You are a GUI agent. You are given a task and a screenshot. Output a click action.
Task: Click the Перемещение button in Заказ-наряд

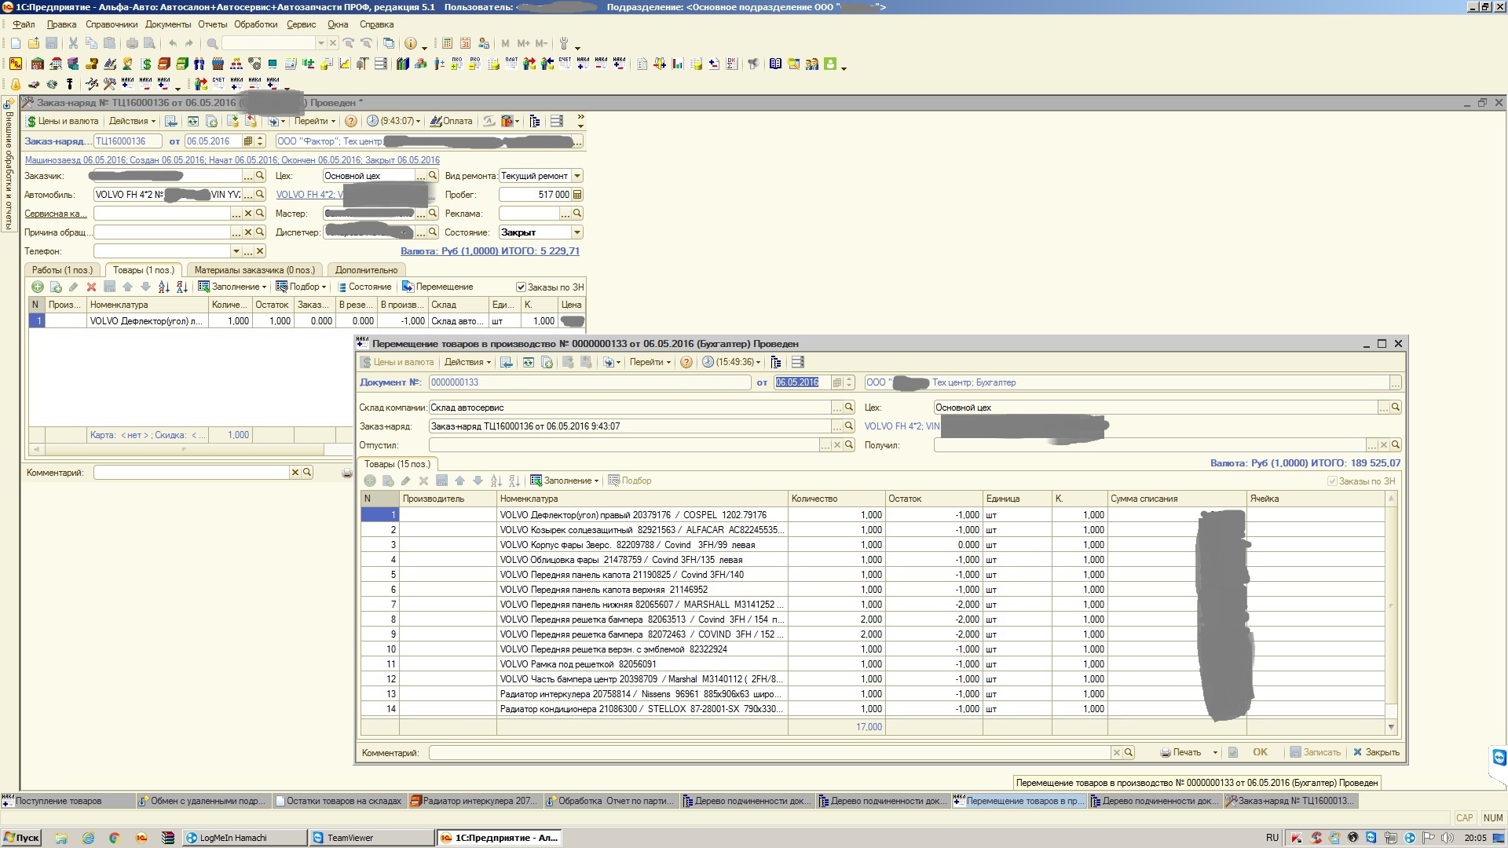coord(437,287)
